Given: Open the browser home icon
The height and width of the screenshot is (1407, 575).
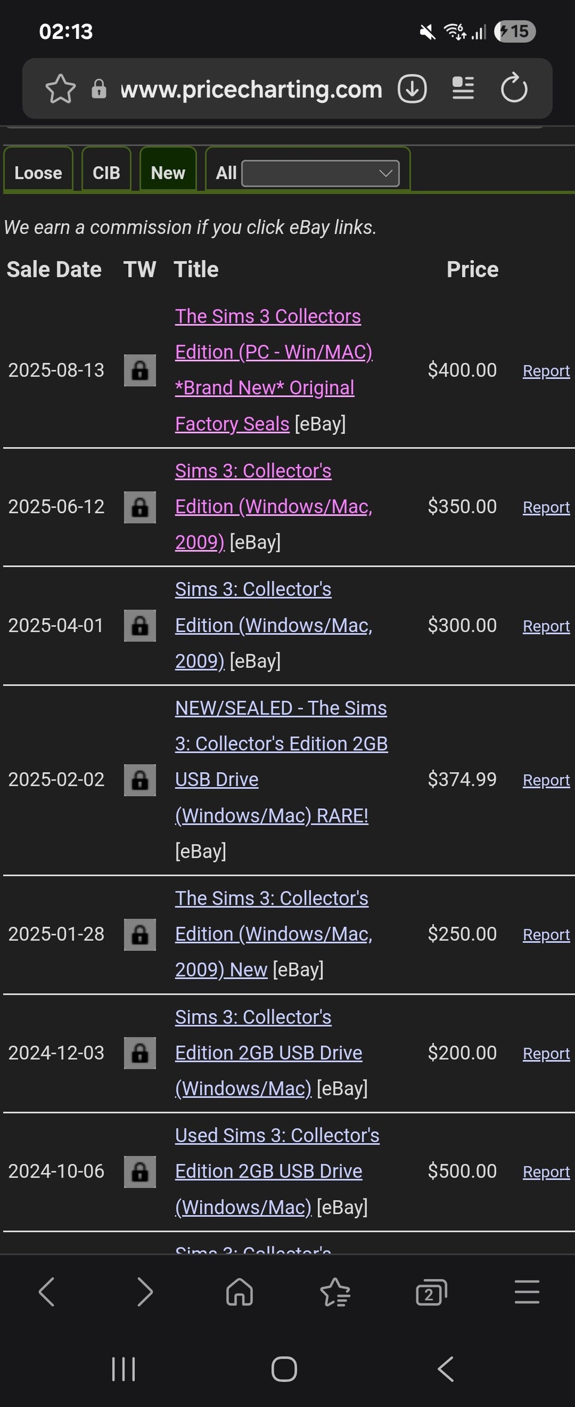Looking at the screenshot, I should 240,1291.
